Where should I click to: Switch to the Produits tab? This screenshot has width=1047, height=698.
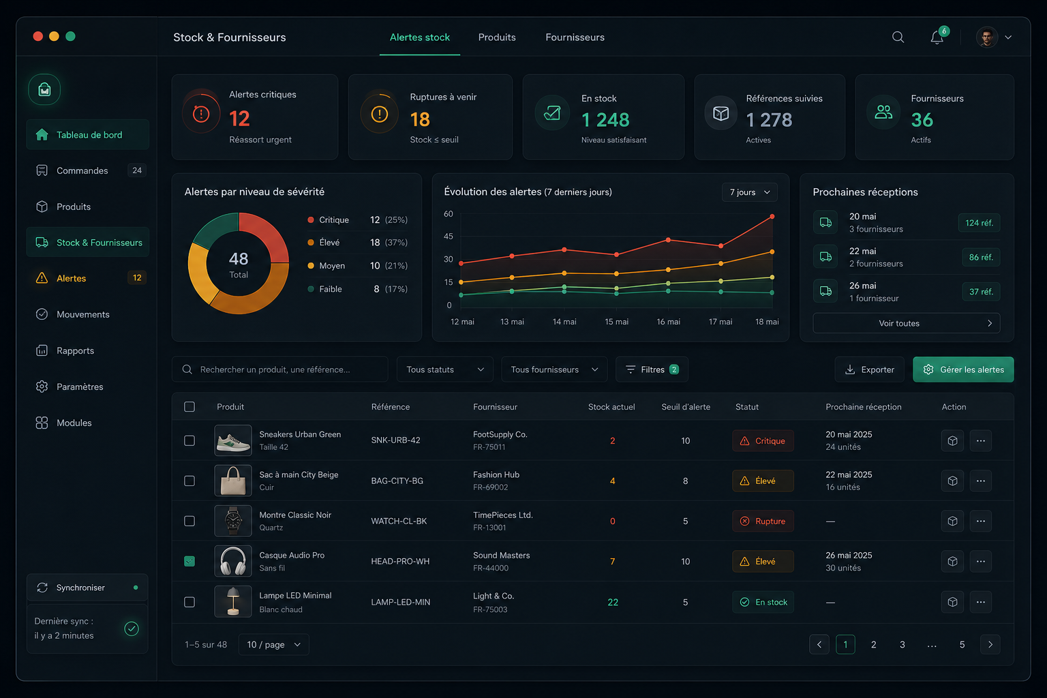pos(497,37)
